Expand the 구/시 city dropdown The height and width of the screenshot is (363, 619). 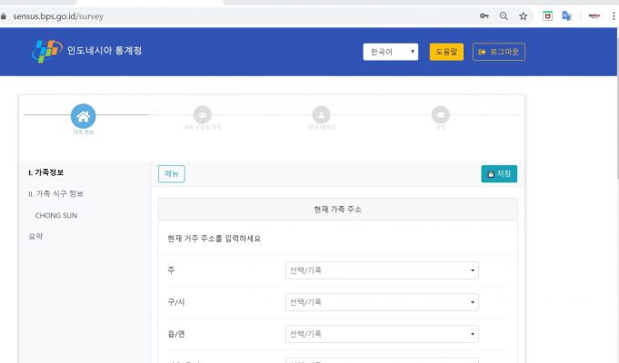(x=382, y=302)
